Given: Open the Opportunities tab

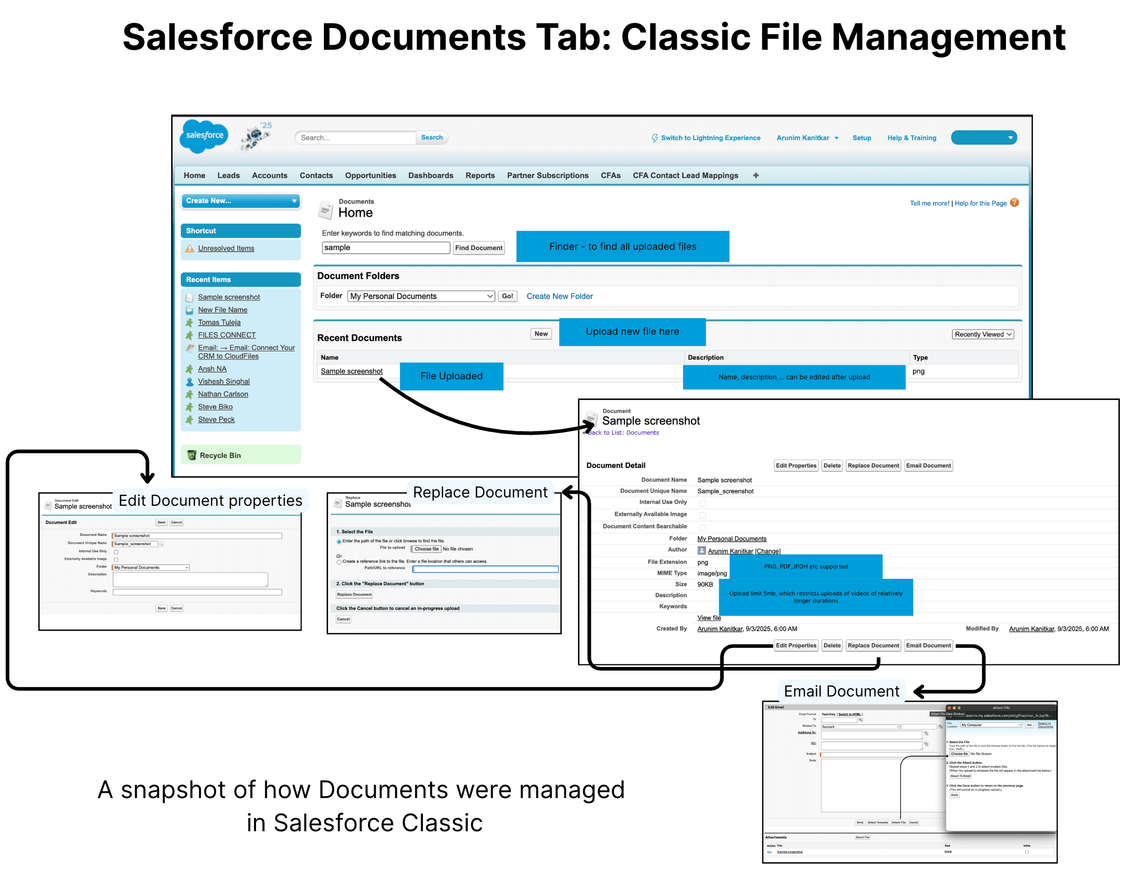Looking at the screenshot, I should (x=371, y=176).
